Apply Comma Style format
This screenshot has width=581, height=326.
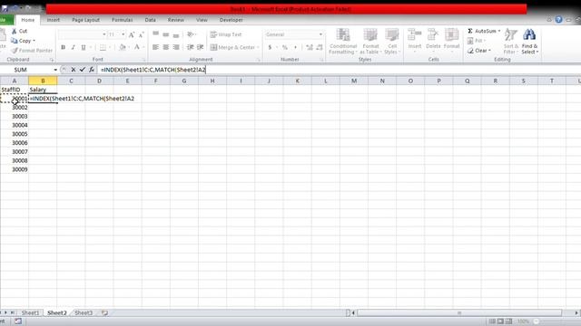(295, 47)
